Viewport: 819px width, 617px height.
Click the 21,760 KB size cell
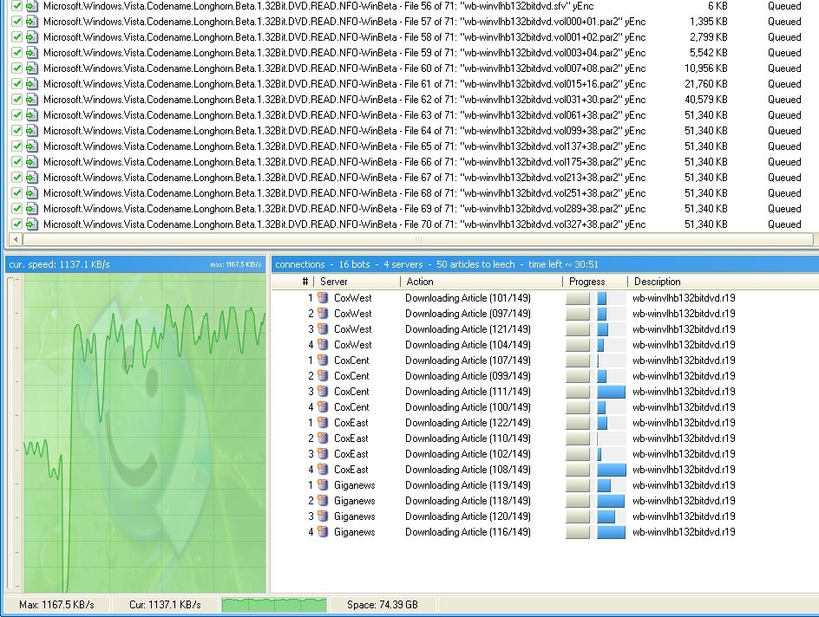pyautogui.click(x=706, y=84)
